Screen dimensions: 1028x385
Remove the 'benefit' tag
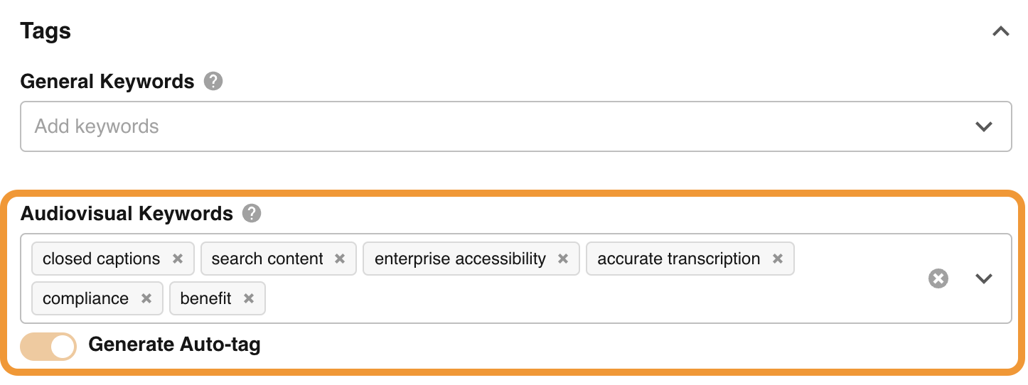tap(249, 299)
